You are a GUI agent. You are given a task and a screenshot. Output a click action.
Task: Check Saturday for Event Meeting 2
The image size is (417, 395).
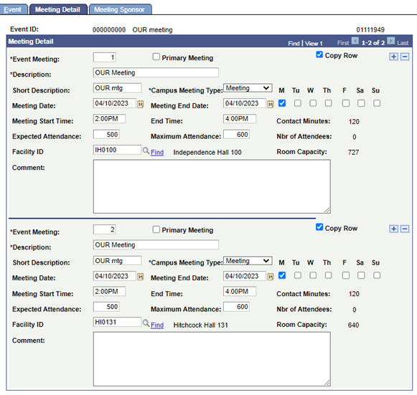pyautogui.click(x=361, y=275)
